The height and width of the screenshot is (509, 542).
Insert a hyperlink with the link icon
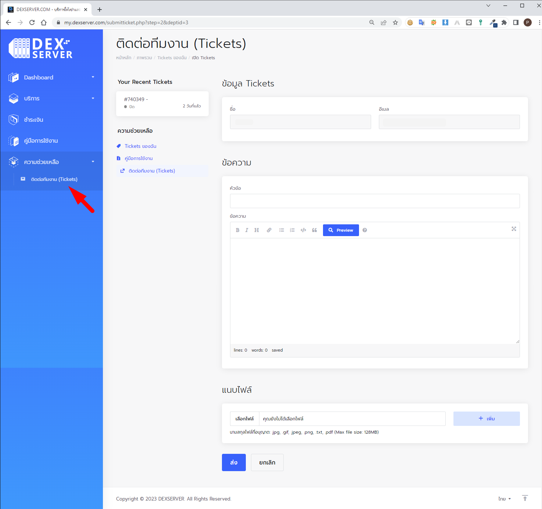point(269,230)
